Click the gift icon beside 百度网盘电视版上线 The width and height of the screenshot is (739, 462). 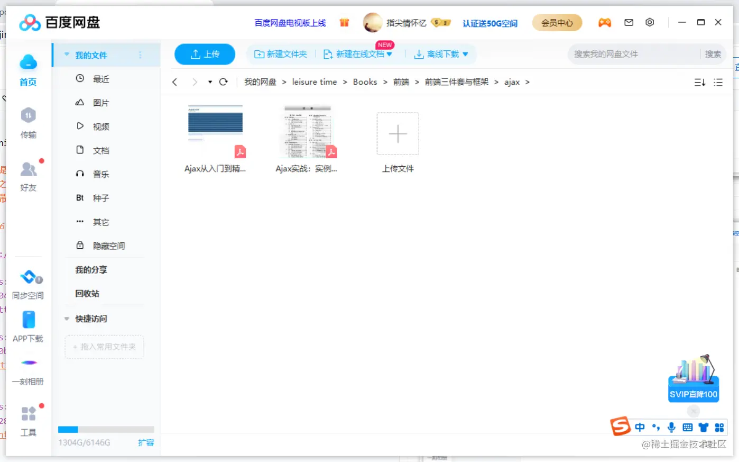pos(344,22)
